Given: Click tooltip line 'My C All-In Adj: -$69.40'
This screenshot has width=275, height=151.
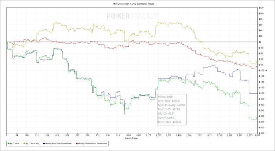Looking at the screenshot, I should [171, 105].
